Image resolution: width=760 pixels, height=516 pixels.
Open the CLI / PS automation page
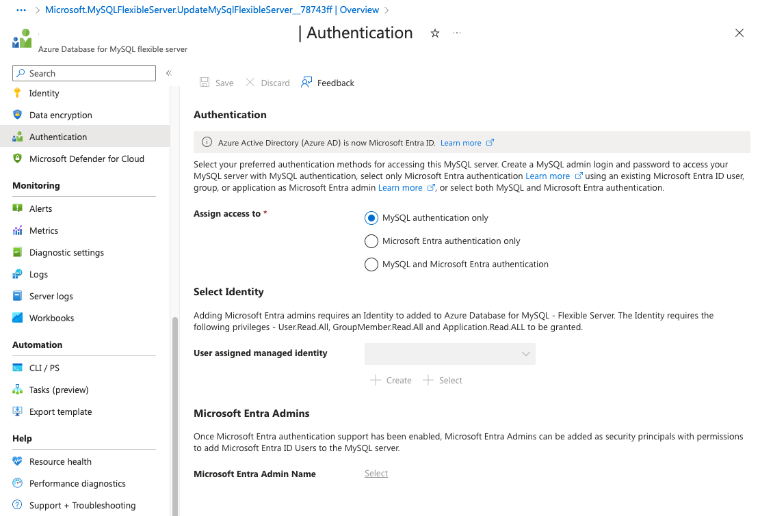44,368
